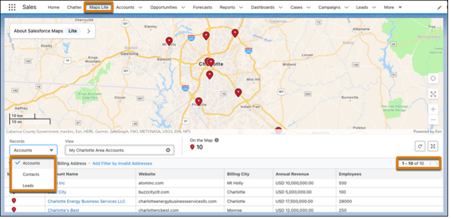Click the expand fullscreen icon below map
Screen dimensions: 451x219
click(x=433, y=146)
